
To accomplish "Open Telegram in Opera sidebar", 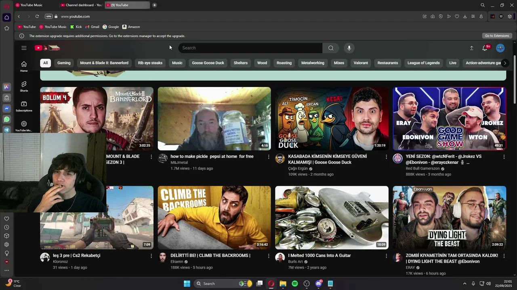I will point(6,130).
